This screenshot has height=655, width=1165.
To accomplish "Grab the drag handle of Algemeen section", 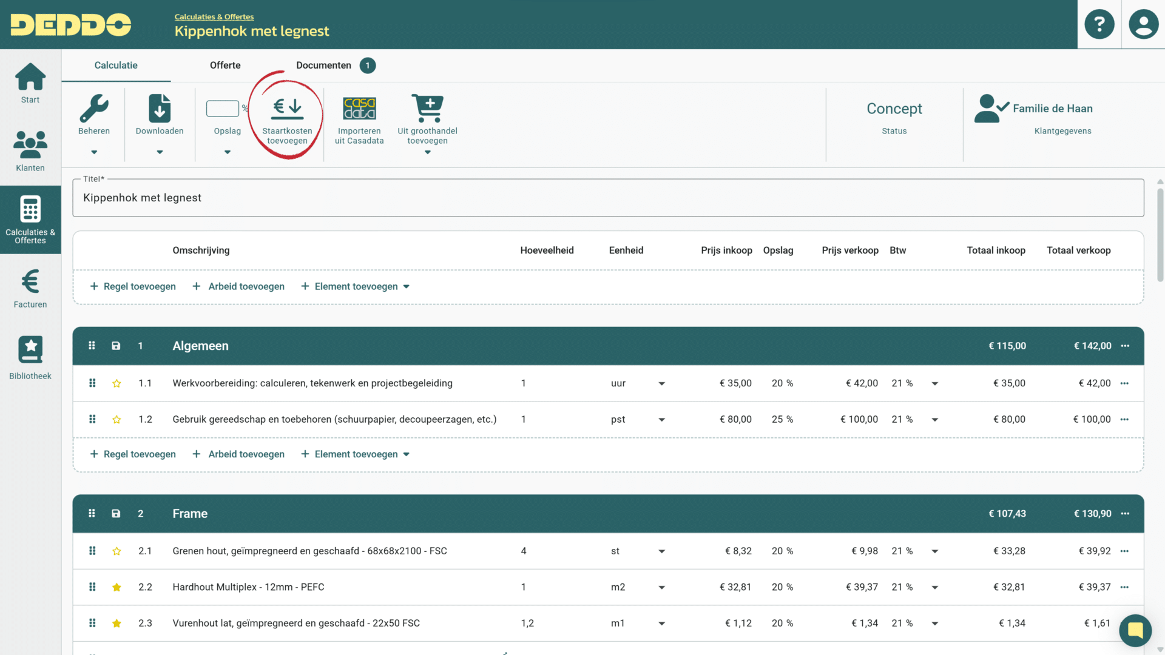I will tap(92, 346).
